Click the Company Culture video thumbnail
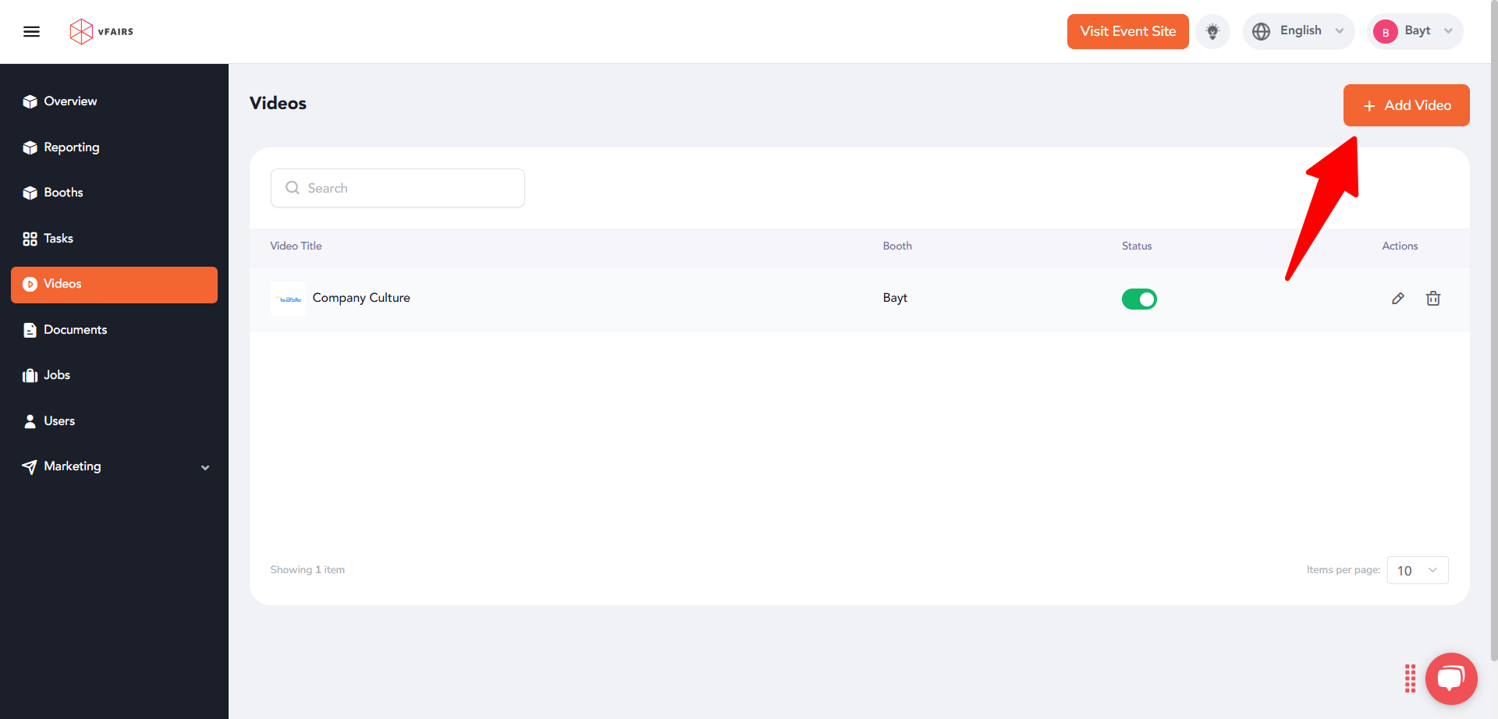 pyautogui.click(x=288, y=299)
